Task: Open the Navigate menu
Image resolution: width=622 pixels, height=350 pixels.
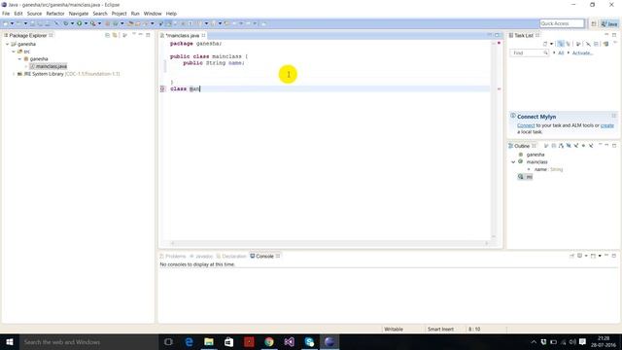Action: 79,14
